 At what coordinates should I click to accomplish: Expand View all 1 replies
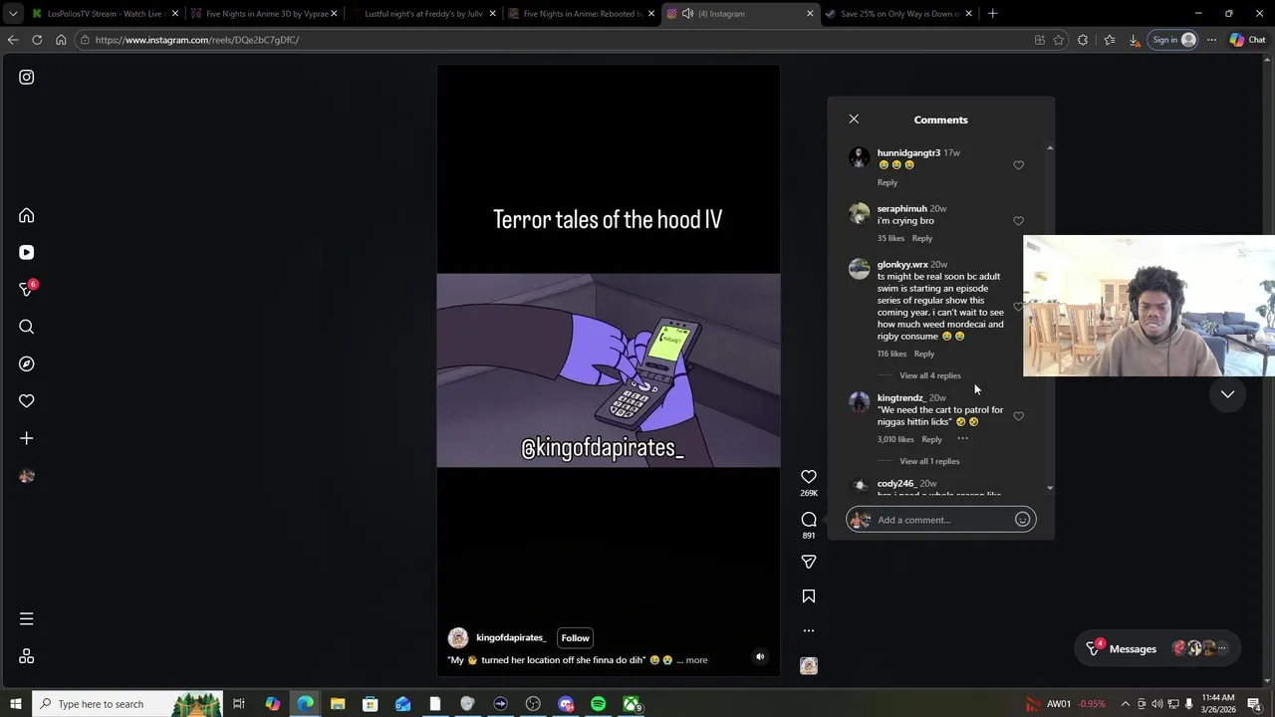point(929,461)
